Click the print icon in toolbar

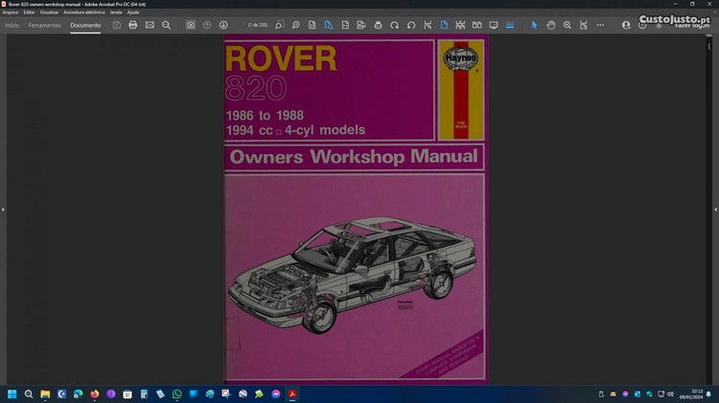tap(133, 25)
